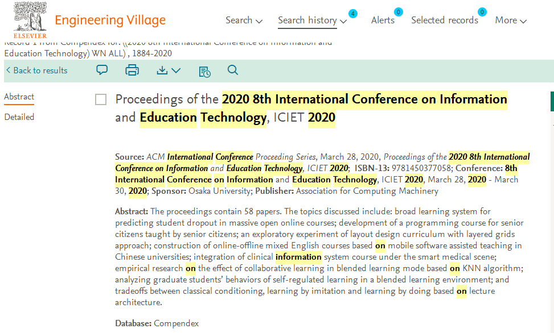Switch to the Abstract tab
This screenshot has width=554, height=333.
(19, 97)
